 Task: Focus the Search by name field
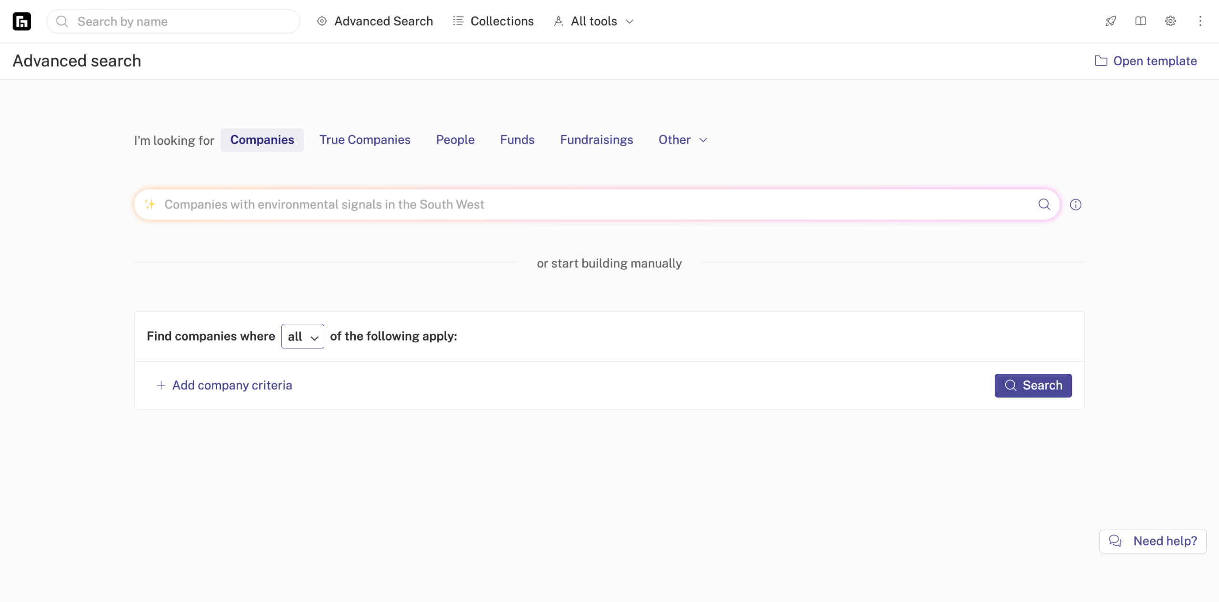coord(181,21)
